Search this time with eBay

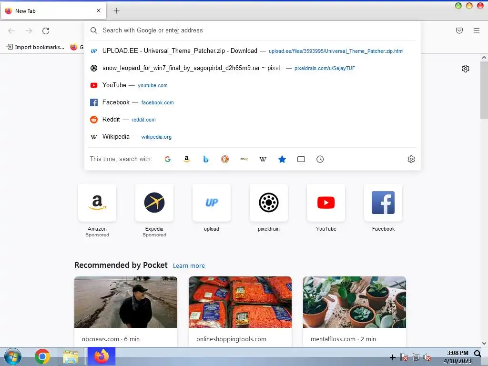pos(244,159)
